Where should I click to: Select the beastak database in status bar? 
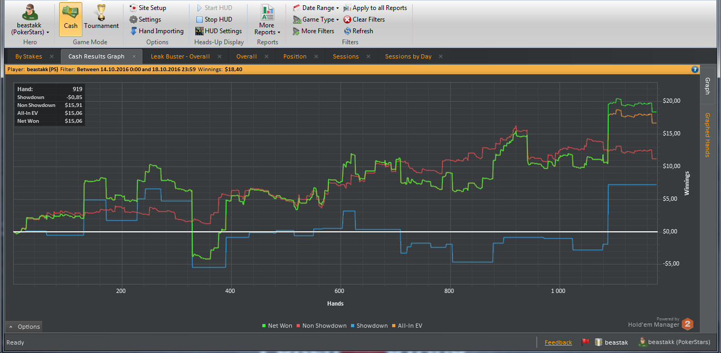tap(612, 342)
